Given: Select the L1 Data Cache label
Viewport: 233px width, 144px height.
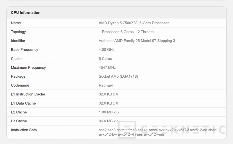Looking at the screenshot, I should click(23, 103).
